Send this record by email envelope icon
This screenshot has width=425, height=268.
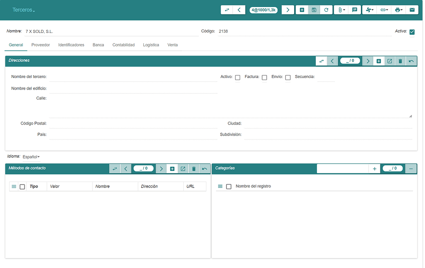[x=412, y=9]
